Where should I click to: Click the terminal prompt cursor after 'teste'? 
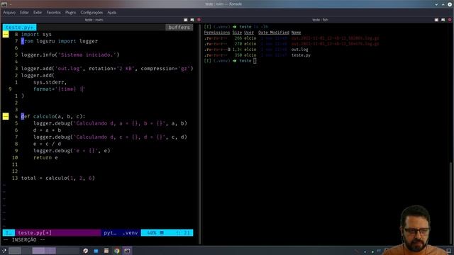tap(255, 61)
